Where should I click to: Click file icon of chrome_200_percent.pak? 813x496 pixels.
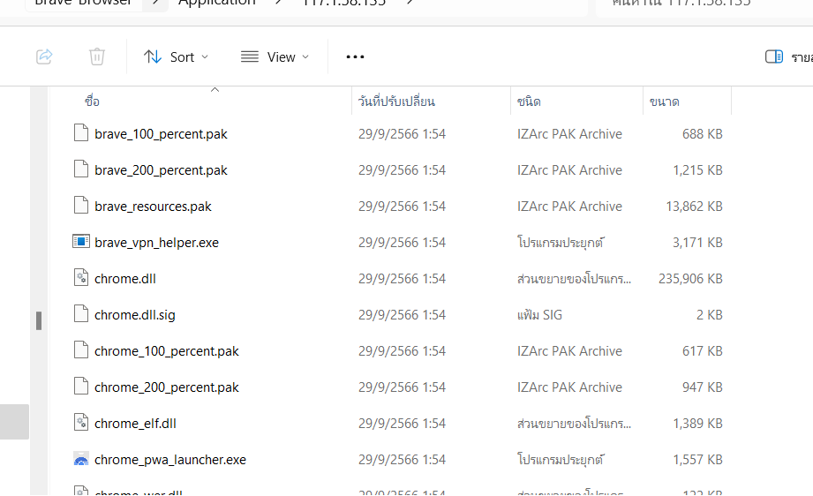pos(81,387)
